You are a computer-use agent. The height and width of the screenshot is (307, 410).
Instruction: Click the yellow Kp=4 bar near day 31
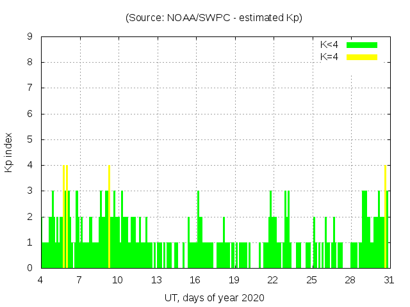point(385,217)
